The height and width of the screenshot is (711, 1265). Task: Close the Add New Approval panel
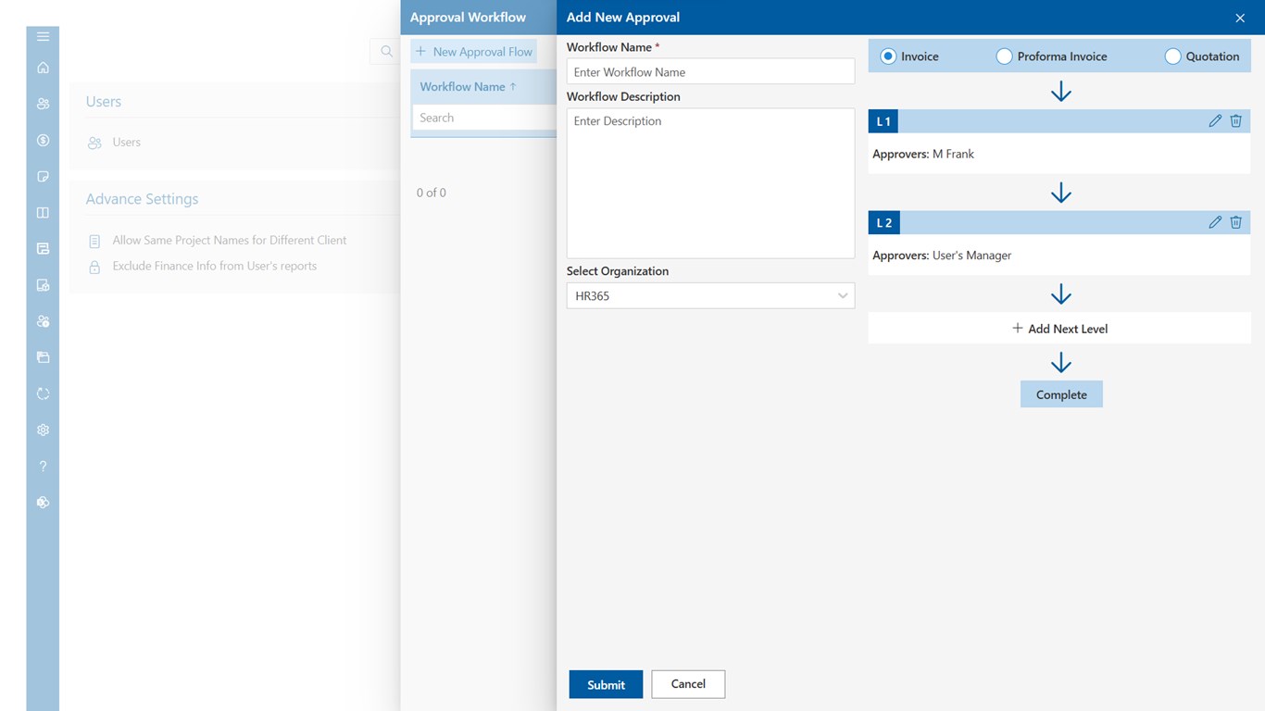[1240, 18]
